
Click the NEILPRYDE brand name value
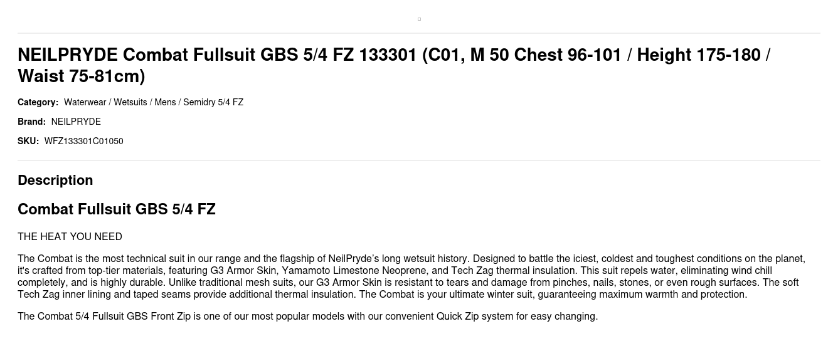click(76, 122)
